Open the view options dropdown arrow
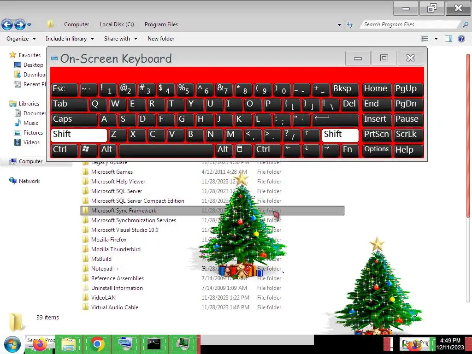Image resolution: width=472 pixels, height=354 pixels. pos(436,39)
